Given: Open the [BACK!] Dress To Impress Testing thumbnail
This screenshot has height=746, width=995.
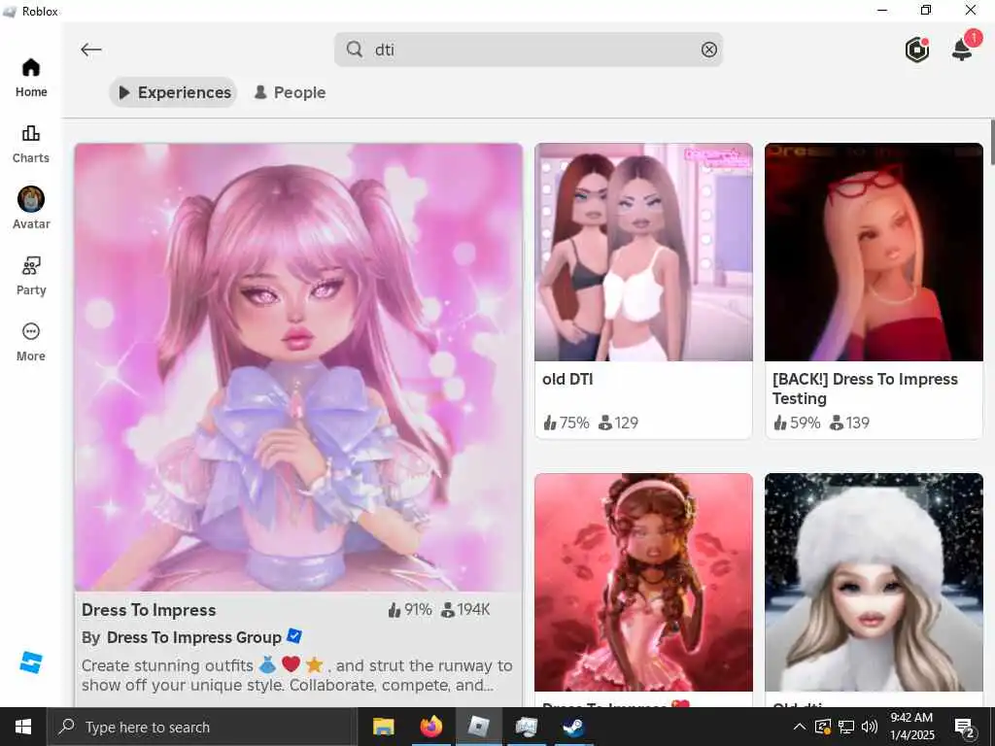Looking at the screenshot, I should [x=874, y=253].
